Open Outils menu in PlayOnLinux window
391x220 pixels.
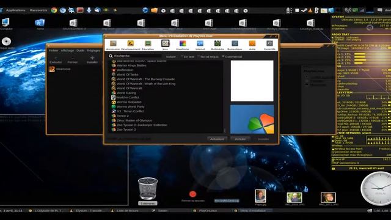tap(80, 50)
